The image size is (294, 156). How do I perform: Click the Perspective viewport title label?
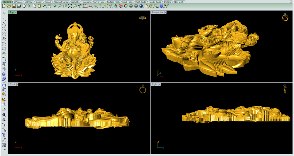pyautogui.click(x=158, y=12)
